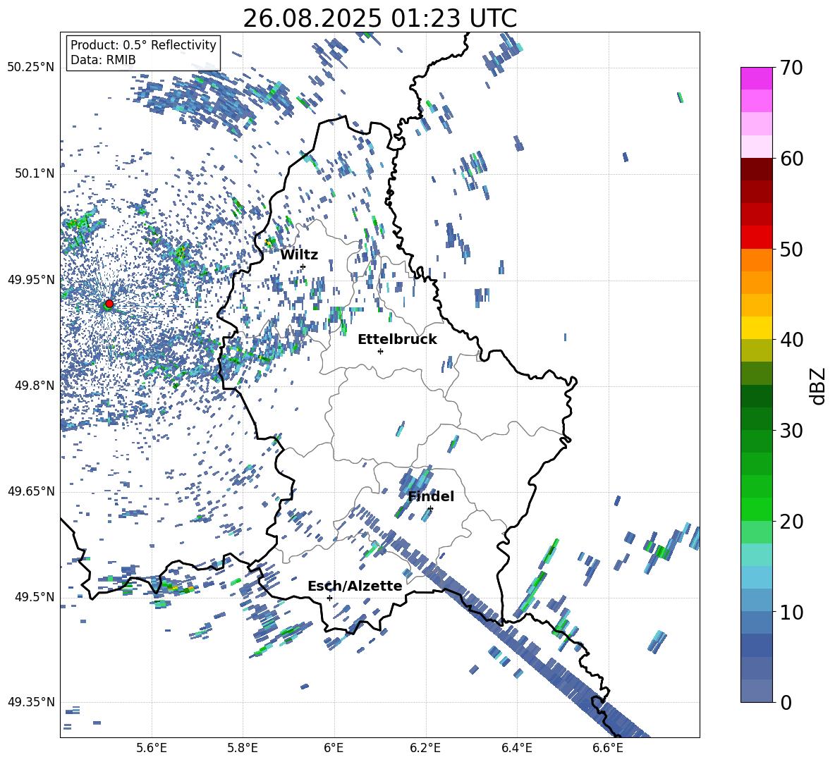Click the dark green colorbar segment near 30
Viewport: 835px width, 762px height.
click(756, 419)
